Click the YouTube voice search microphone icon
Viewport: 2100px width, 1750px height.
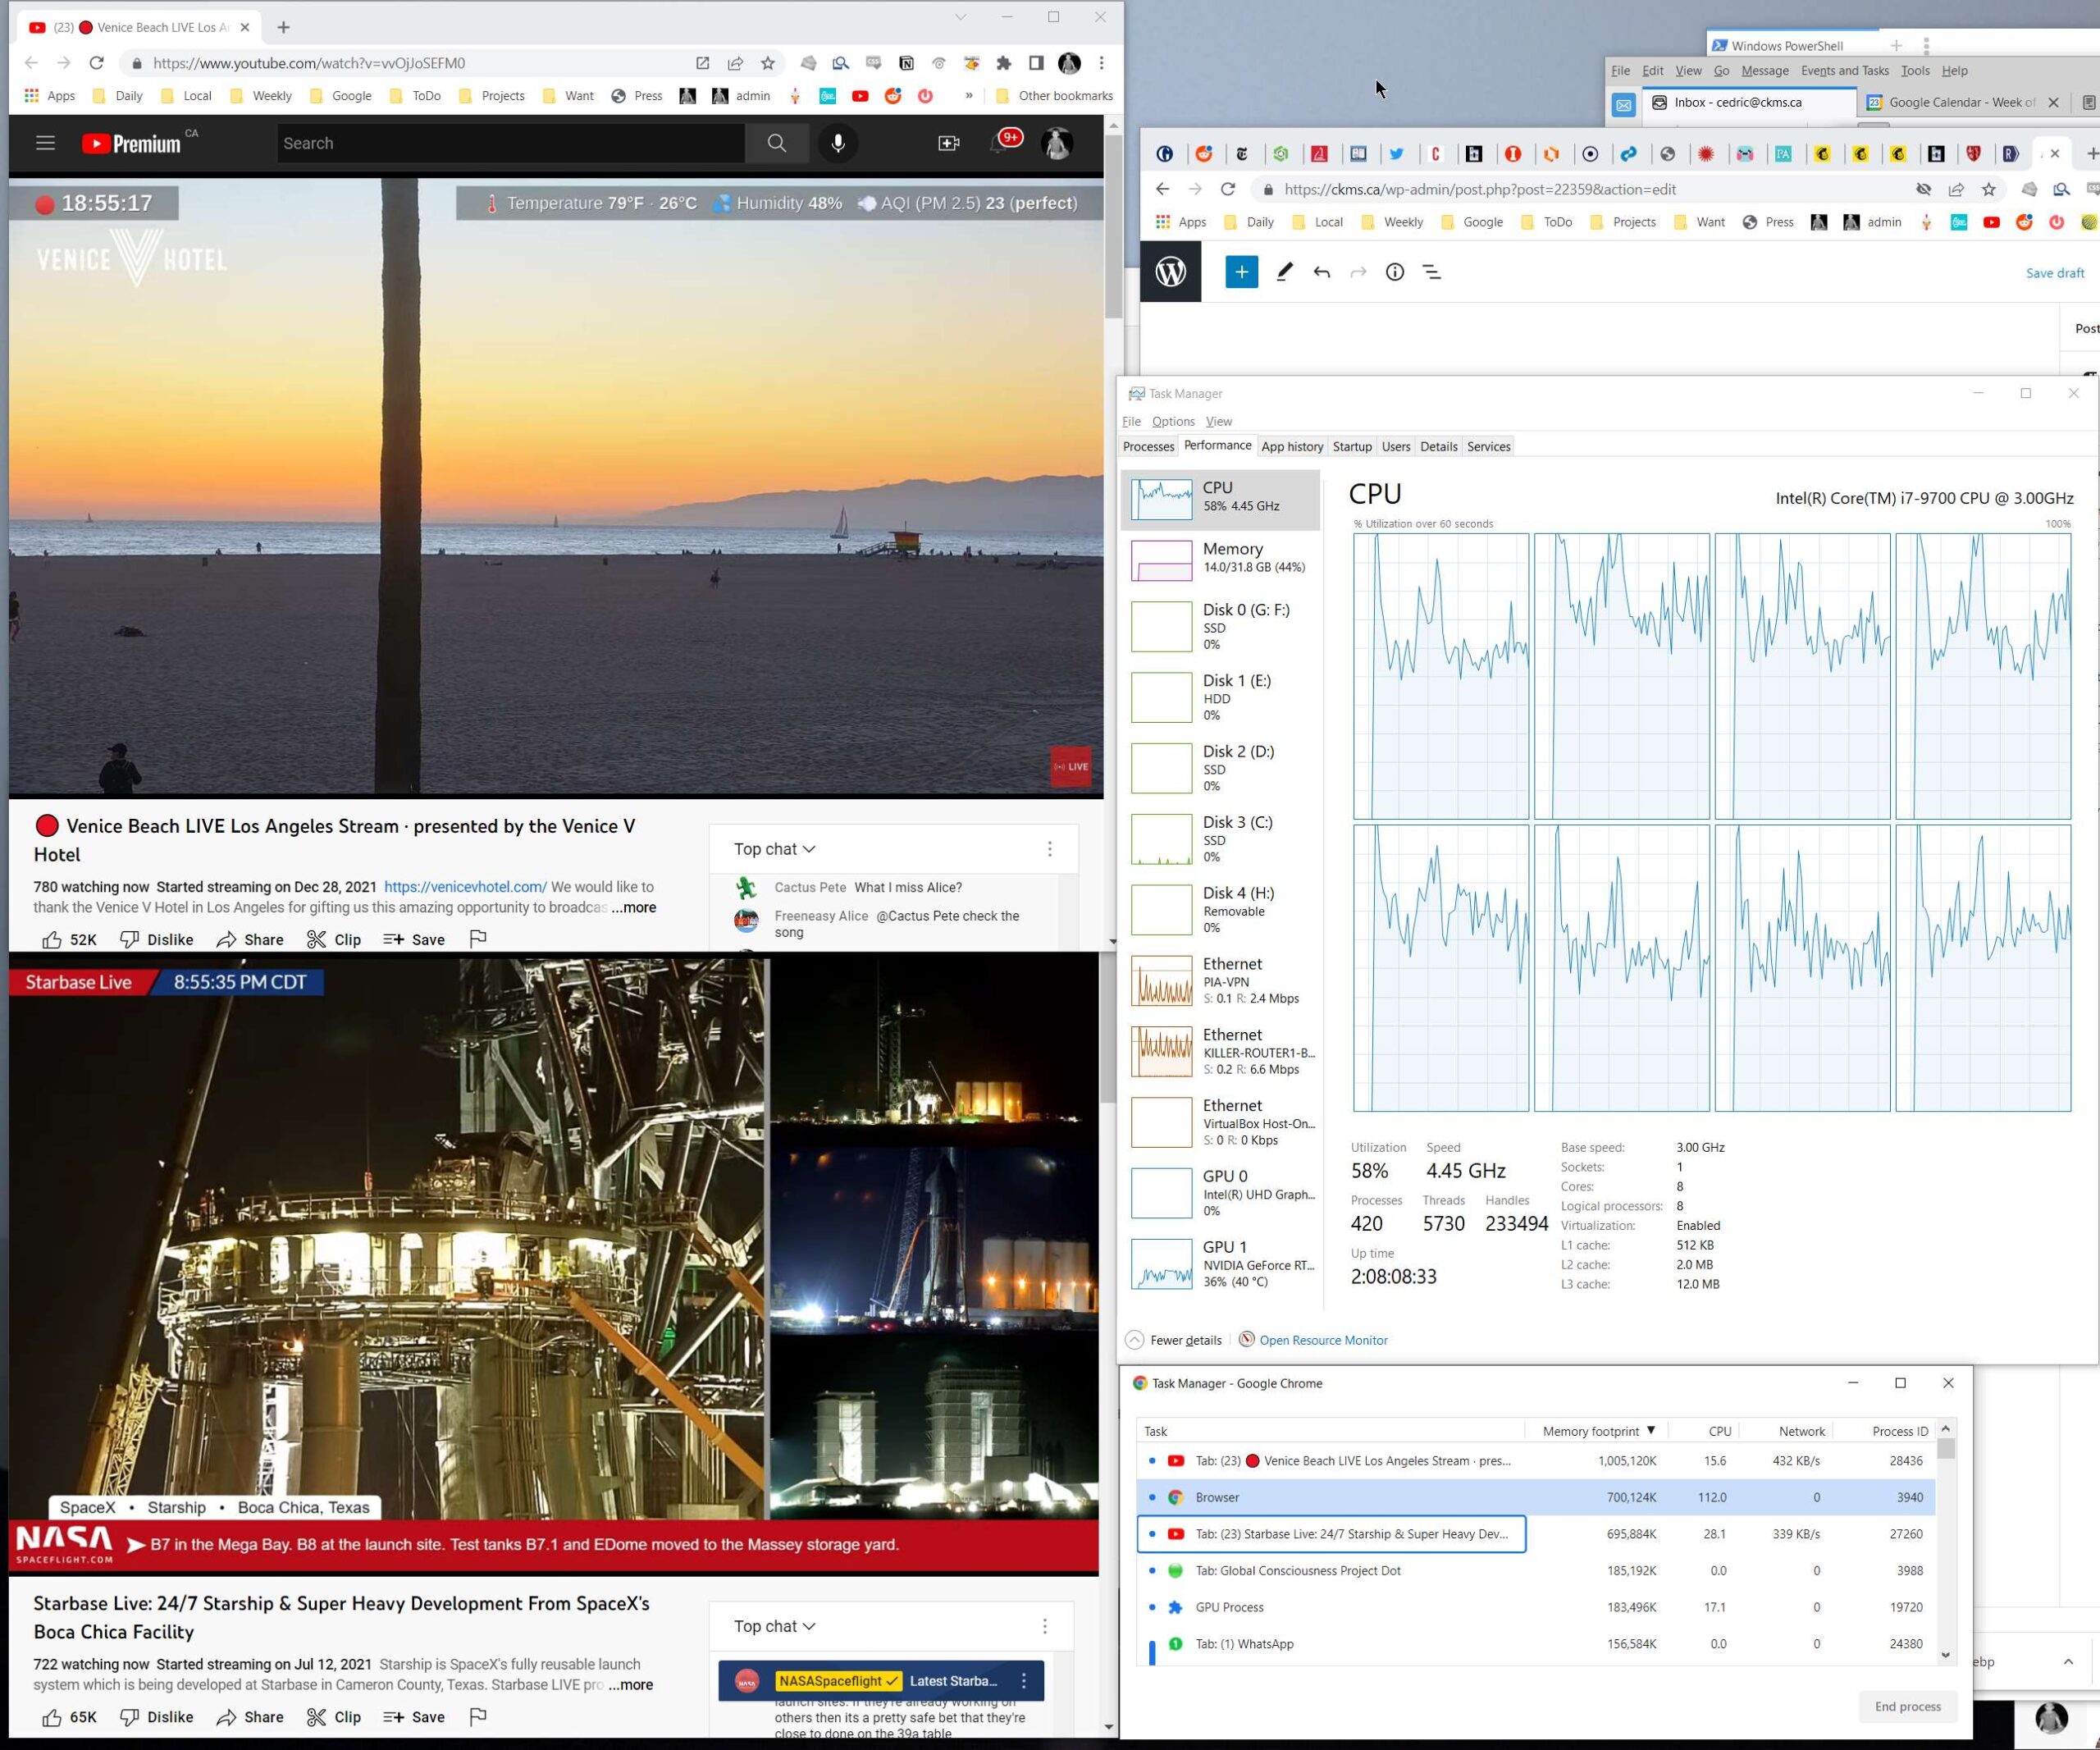pos(838,143)
